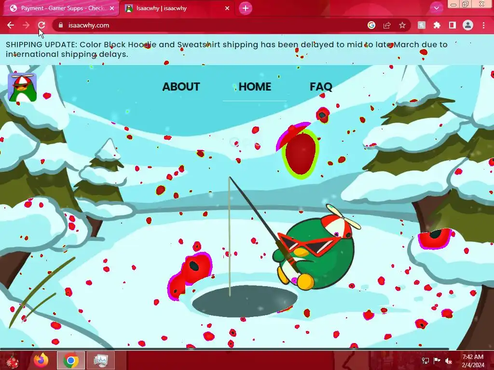
Task: Open the Start menu ornament button
Action: 13,360
